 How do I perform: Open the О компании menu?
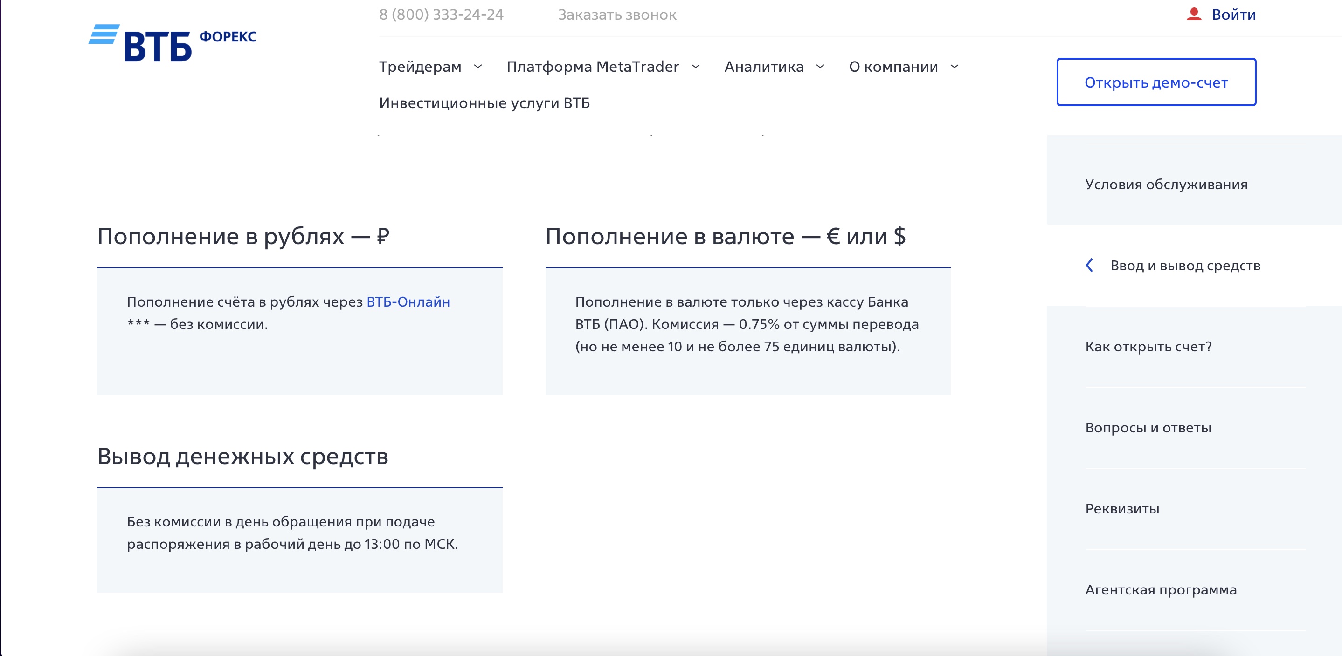[x=893, y=67]
